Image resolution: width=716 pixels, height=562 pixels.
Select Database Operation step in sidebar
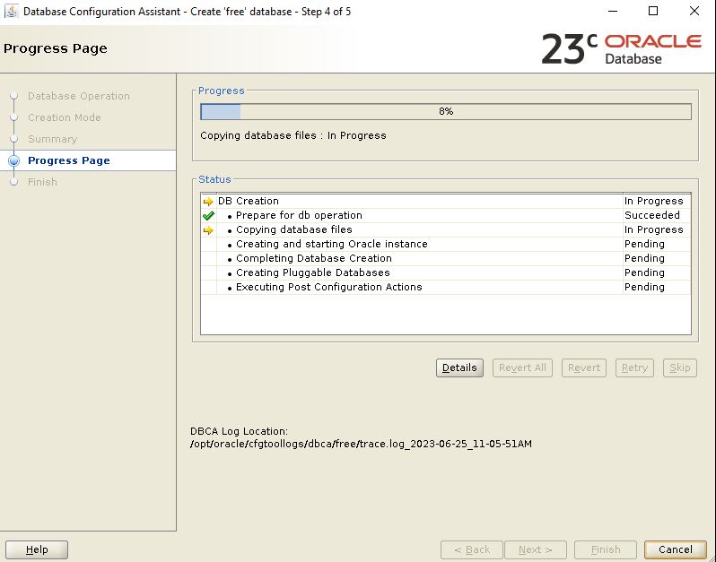(x=79, y=96)
